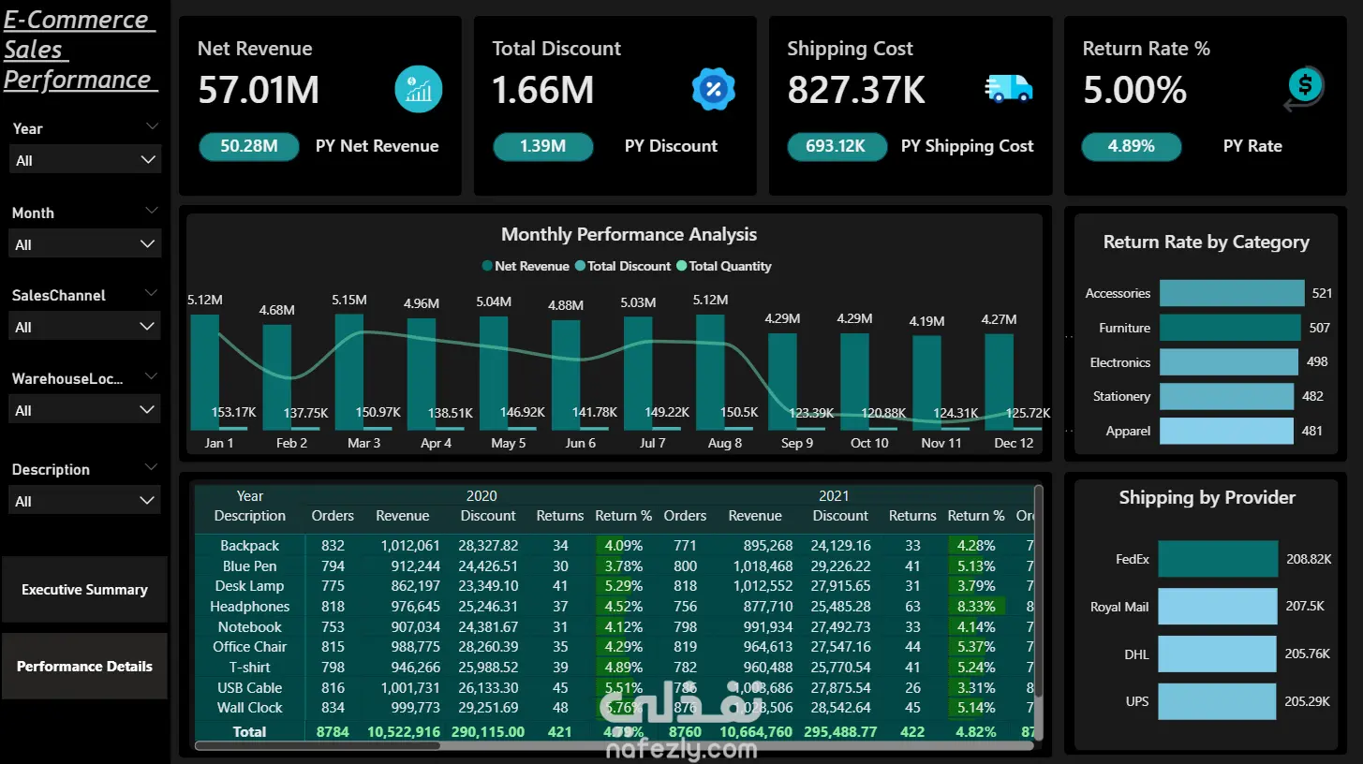Viewport: 1363px width, 764px height.
Task: Click the Shipping Cost truck icon
Action: (1008, 88)
